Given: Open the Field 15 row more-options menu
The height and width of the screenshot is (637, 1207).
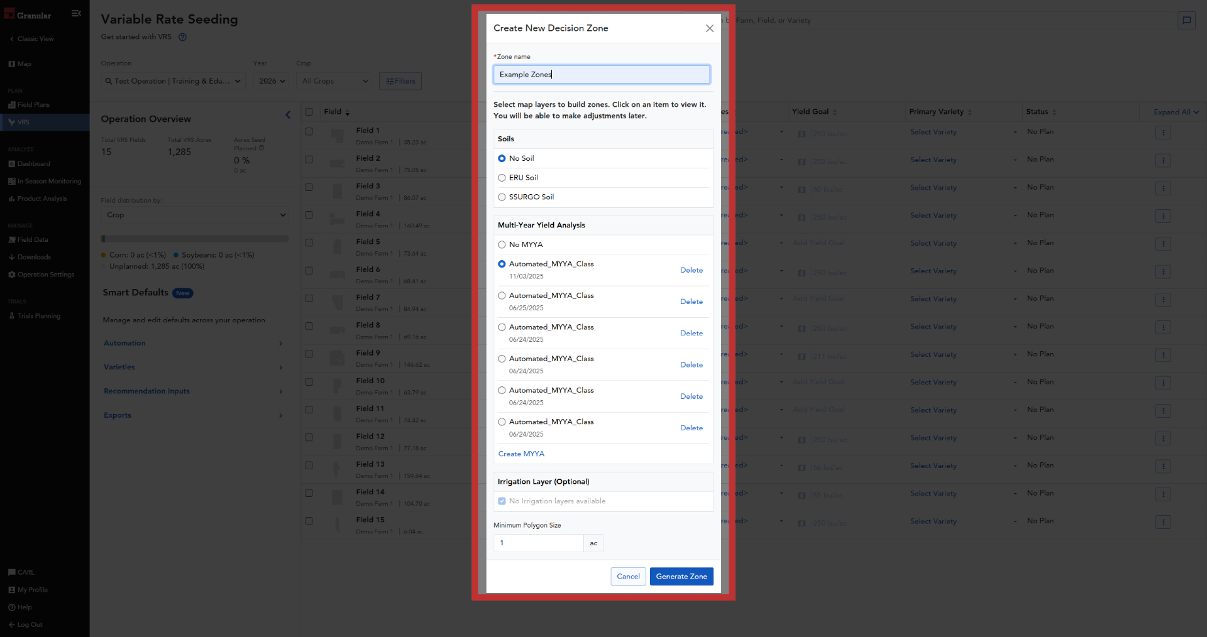Looking at the screenshot, I should [x=1163, y=522].
